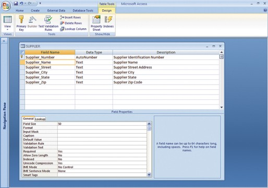Click Delete Rows in Tools group
268x188 pixels.
tap(71, 23)
